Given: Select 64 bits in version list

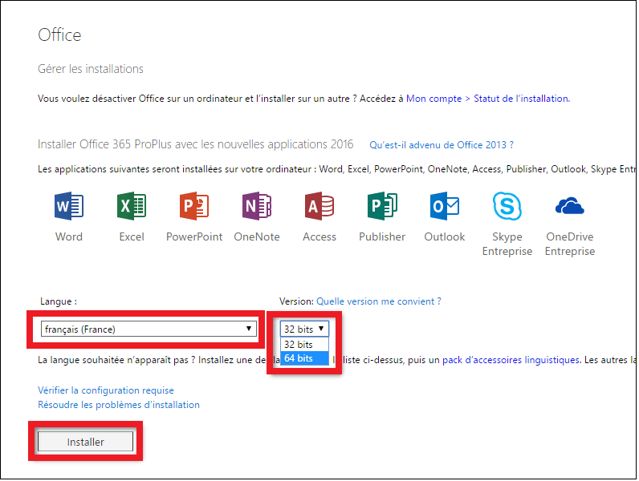Looking at the screenshot, I should pyautogui.click(x=304, y=358).
